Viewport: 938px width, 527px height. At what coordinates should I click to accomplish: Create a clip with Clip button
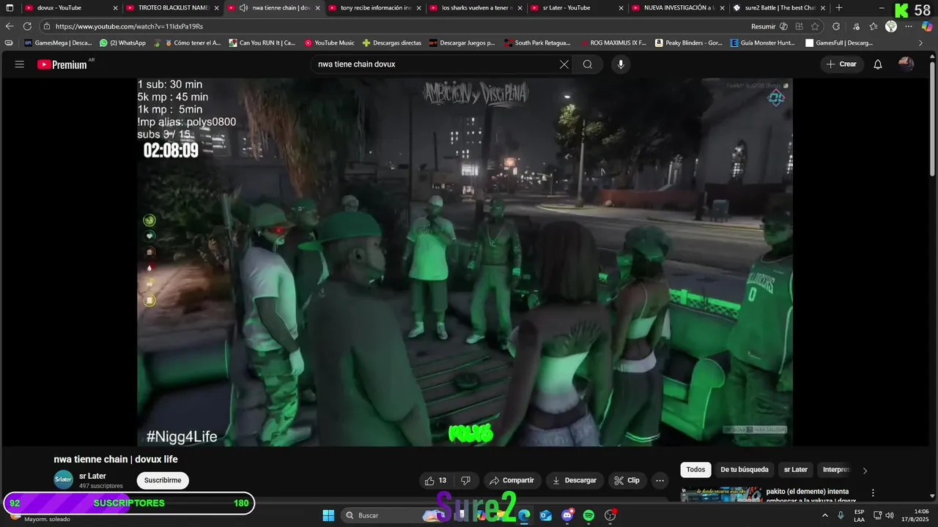(x=627, y=481)
